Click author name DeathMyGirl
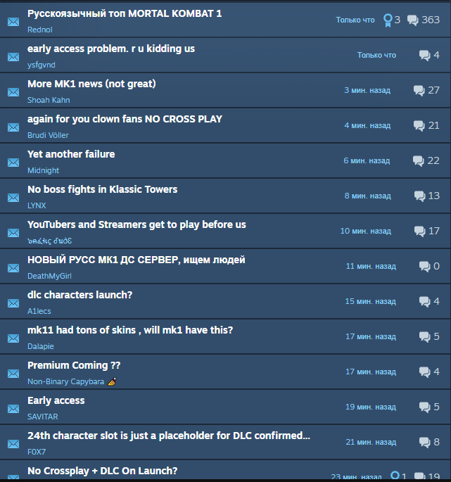Screen dimensions: 451x482 (x=49, y=276)
